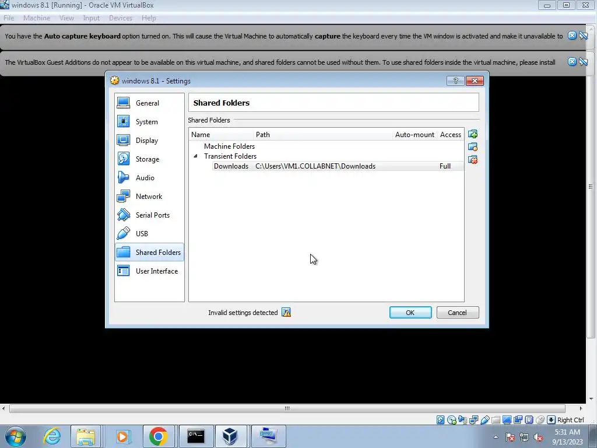Image resolution: width=597 pixels, height=448 pixels.
Task: Click the Invalid settings warning icon
Action: click(x=286, y=313)
